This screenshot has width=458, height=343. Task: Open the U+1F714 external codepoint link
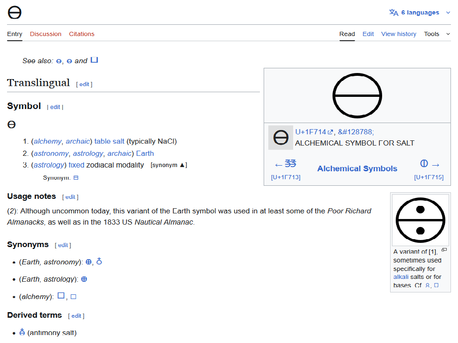tap(314, 132)
